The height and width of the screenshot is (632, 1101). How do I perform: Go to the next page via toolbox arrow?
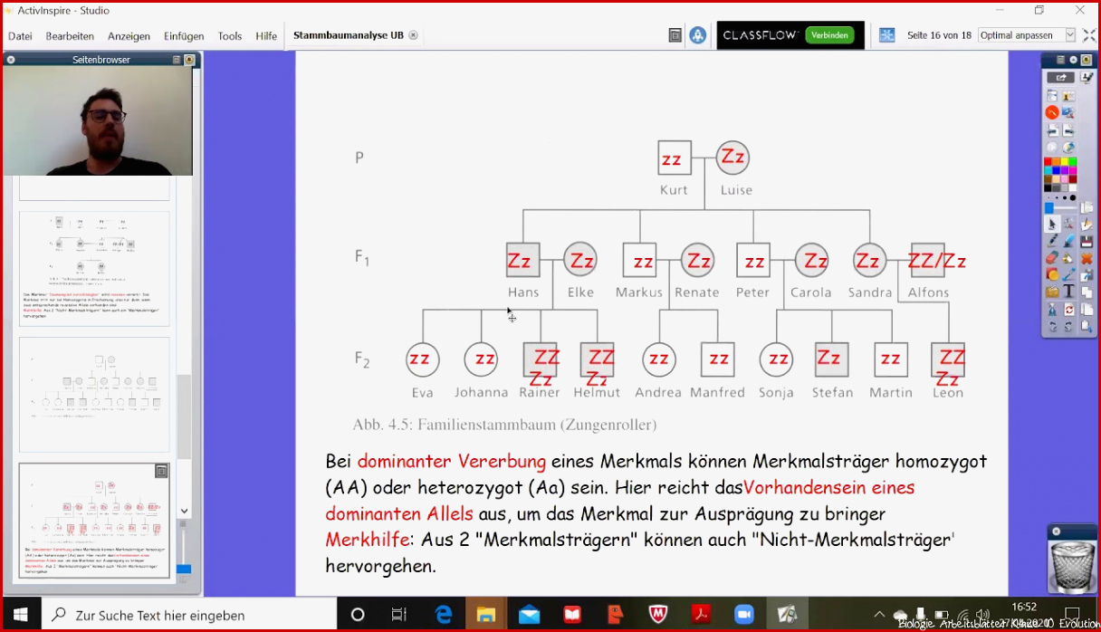[x=1068, y=129]
